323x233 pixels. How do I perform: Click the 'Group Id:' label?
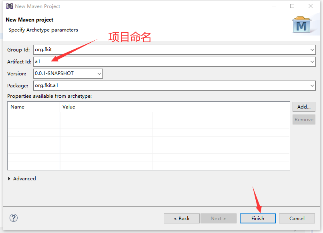tap(18, 50)
